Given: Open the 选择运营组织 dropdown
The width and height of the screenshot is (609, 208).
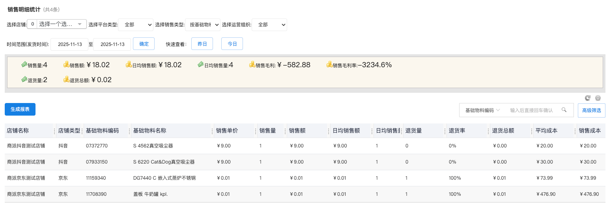Looking at the screenshot, I should (x=269, y=24).
